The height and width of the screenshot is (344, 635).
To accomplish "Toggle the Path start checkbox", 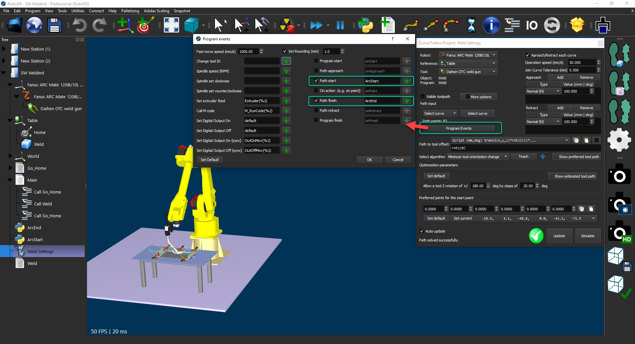I will click(x=316, y=81).
